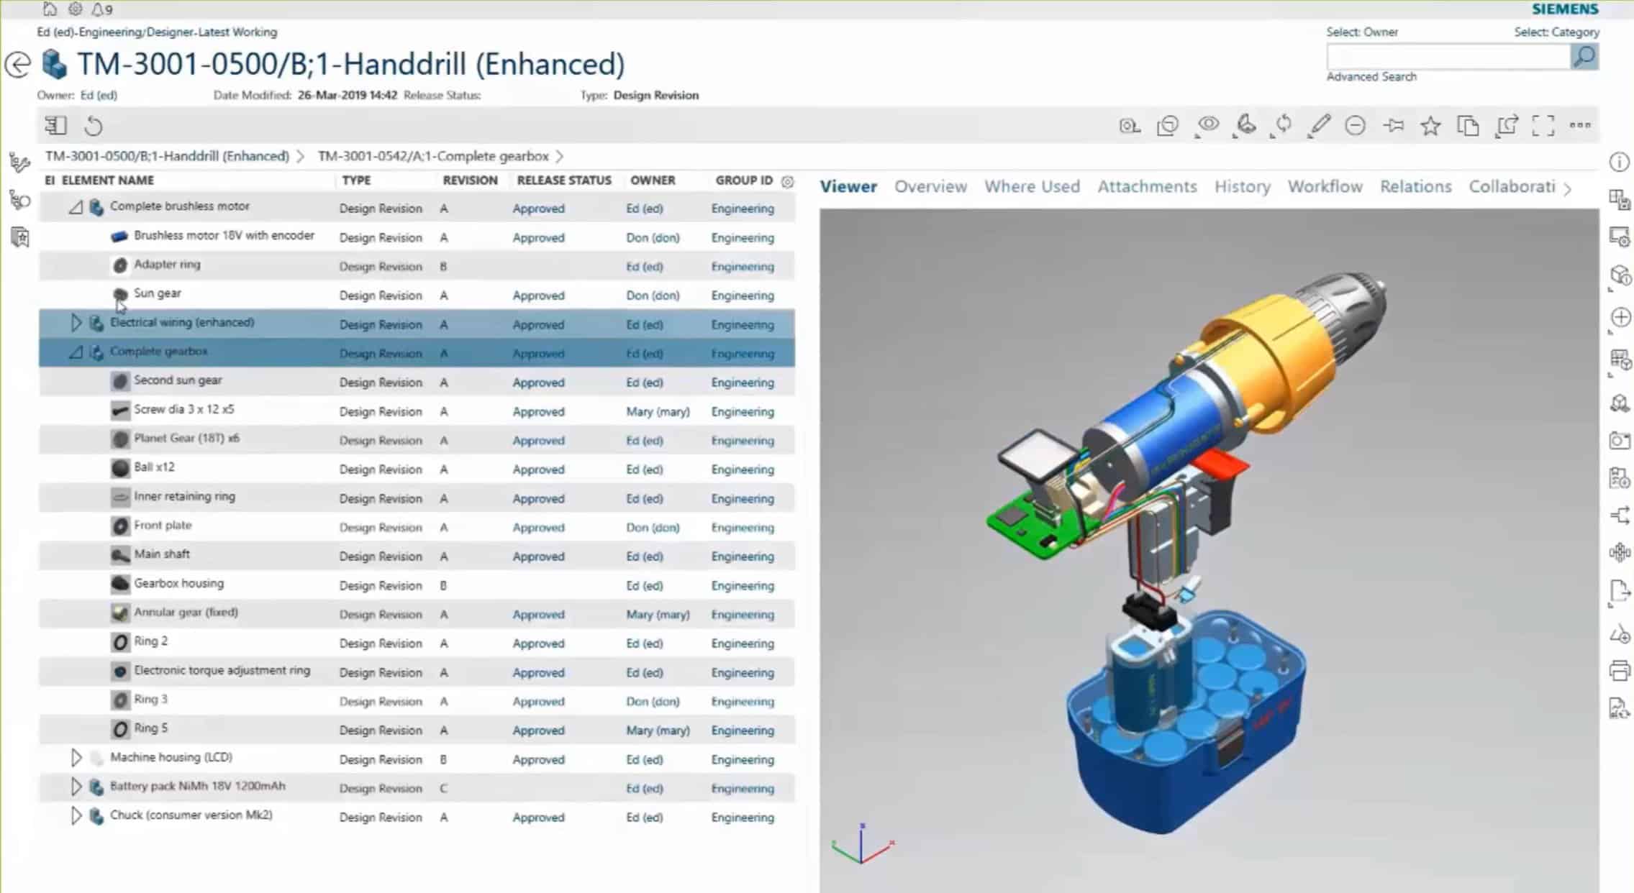Switch to the Overview tab
The image size is (1634, 893).
click(930, 186)
